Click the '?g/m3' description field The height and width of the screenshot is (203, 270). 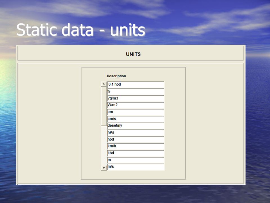pyautogui.click(x=136, y=99)
